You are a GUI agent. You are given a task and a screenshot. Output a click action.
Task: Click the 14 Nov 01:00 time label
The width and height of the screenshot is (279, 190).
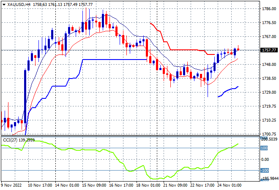pyautogui.click(x=67, y=185)
